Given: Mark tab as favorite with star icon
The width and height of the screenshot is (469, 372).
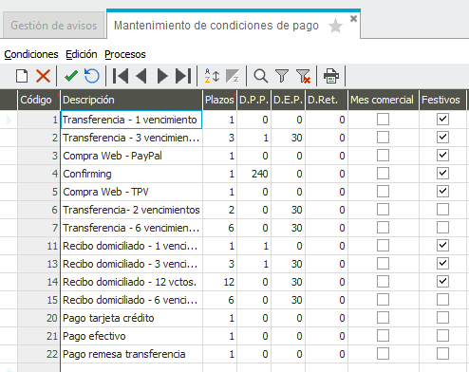Looking at the screenshot, I should 335,26.
